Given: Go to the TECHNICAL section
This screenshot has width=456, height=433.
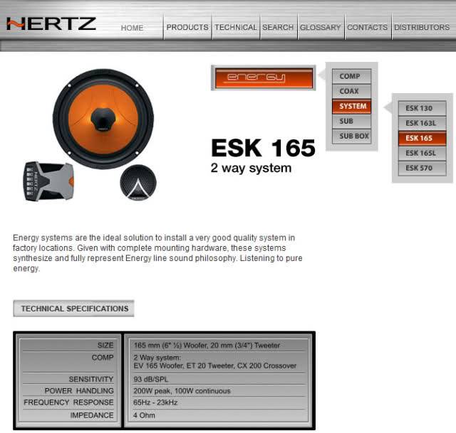Looking at the screenshot, I should click(x=236, y=27).
